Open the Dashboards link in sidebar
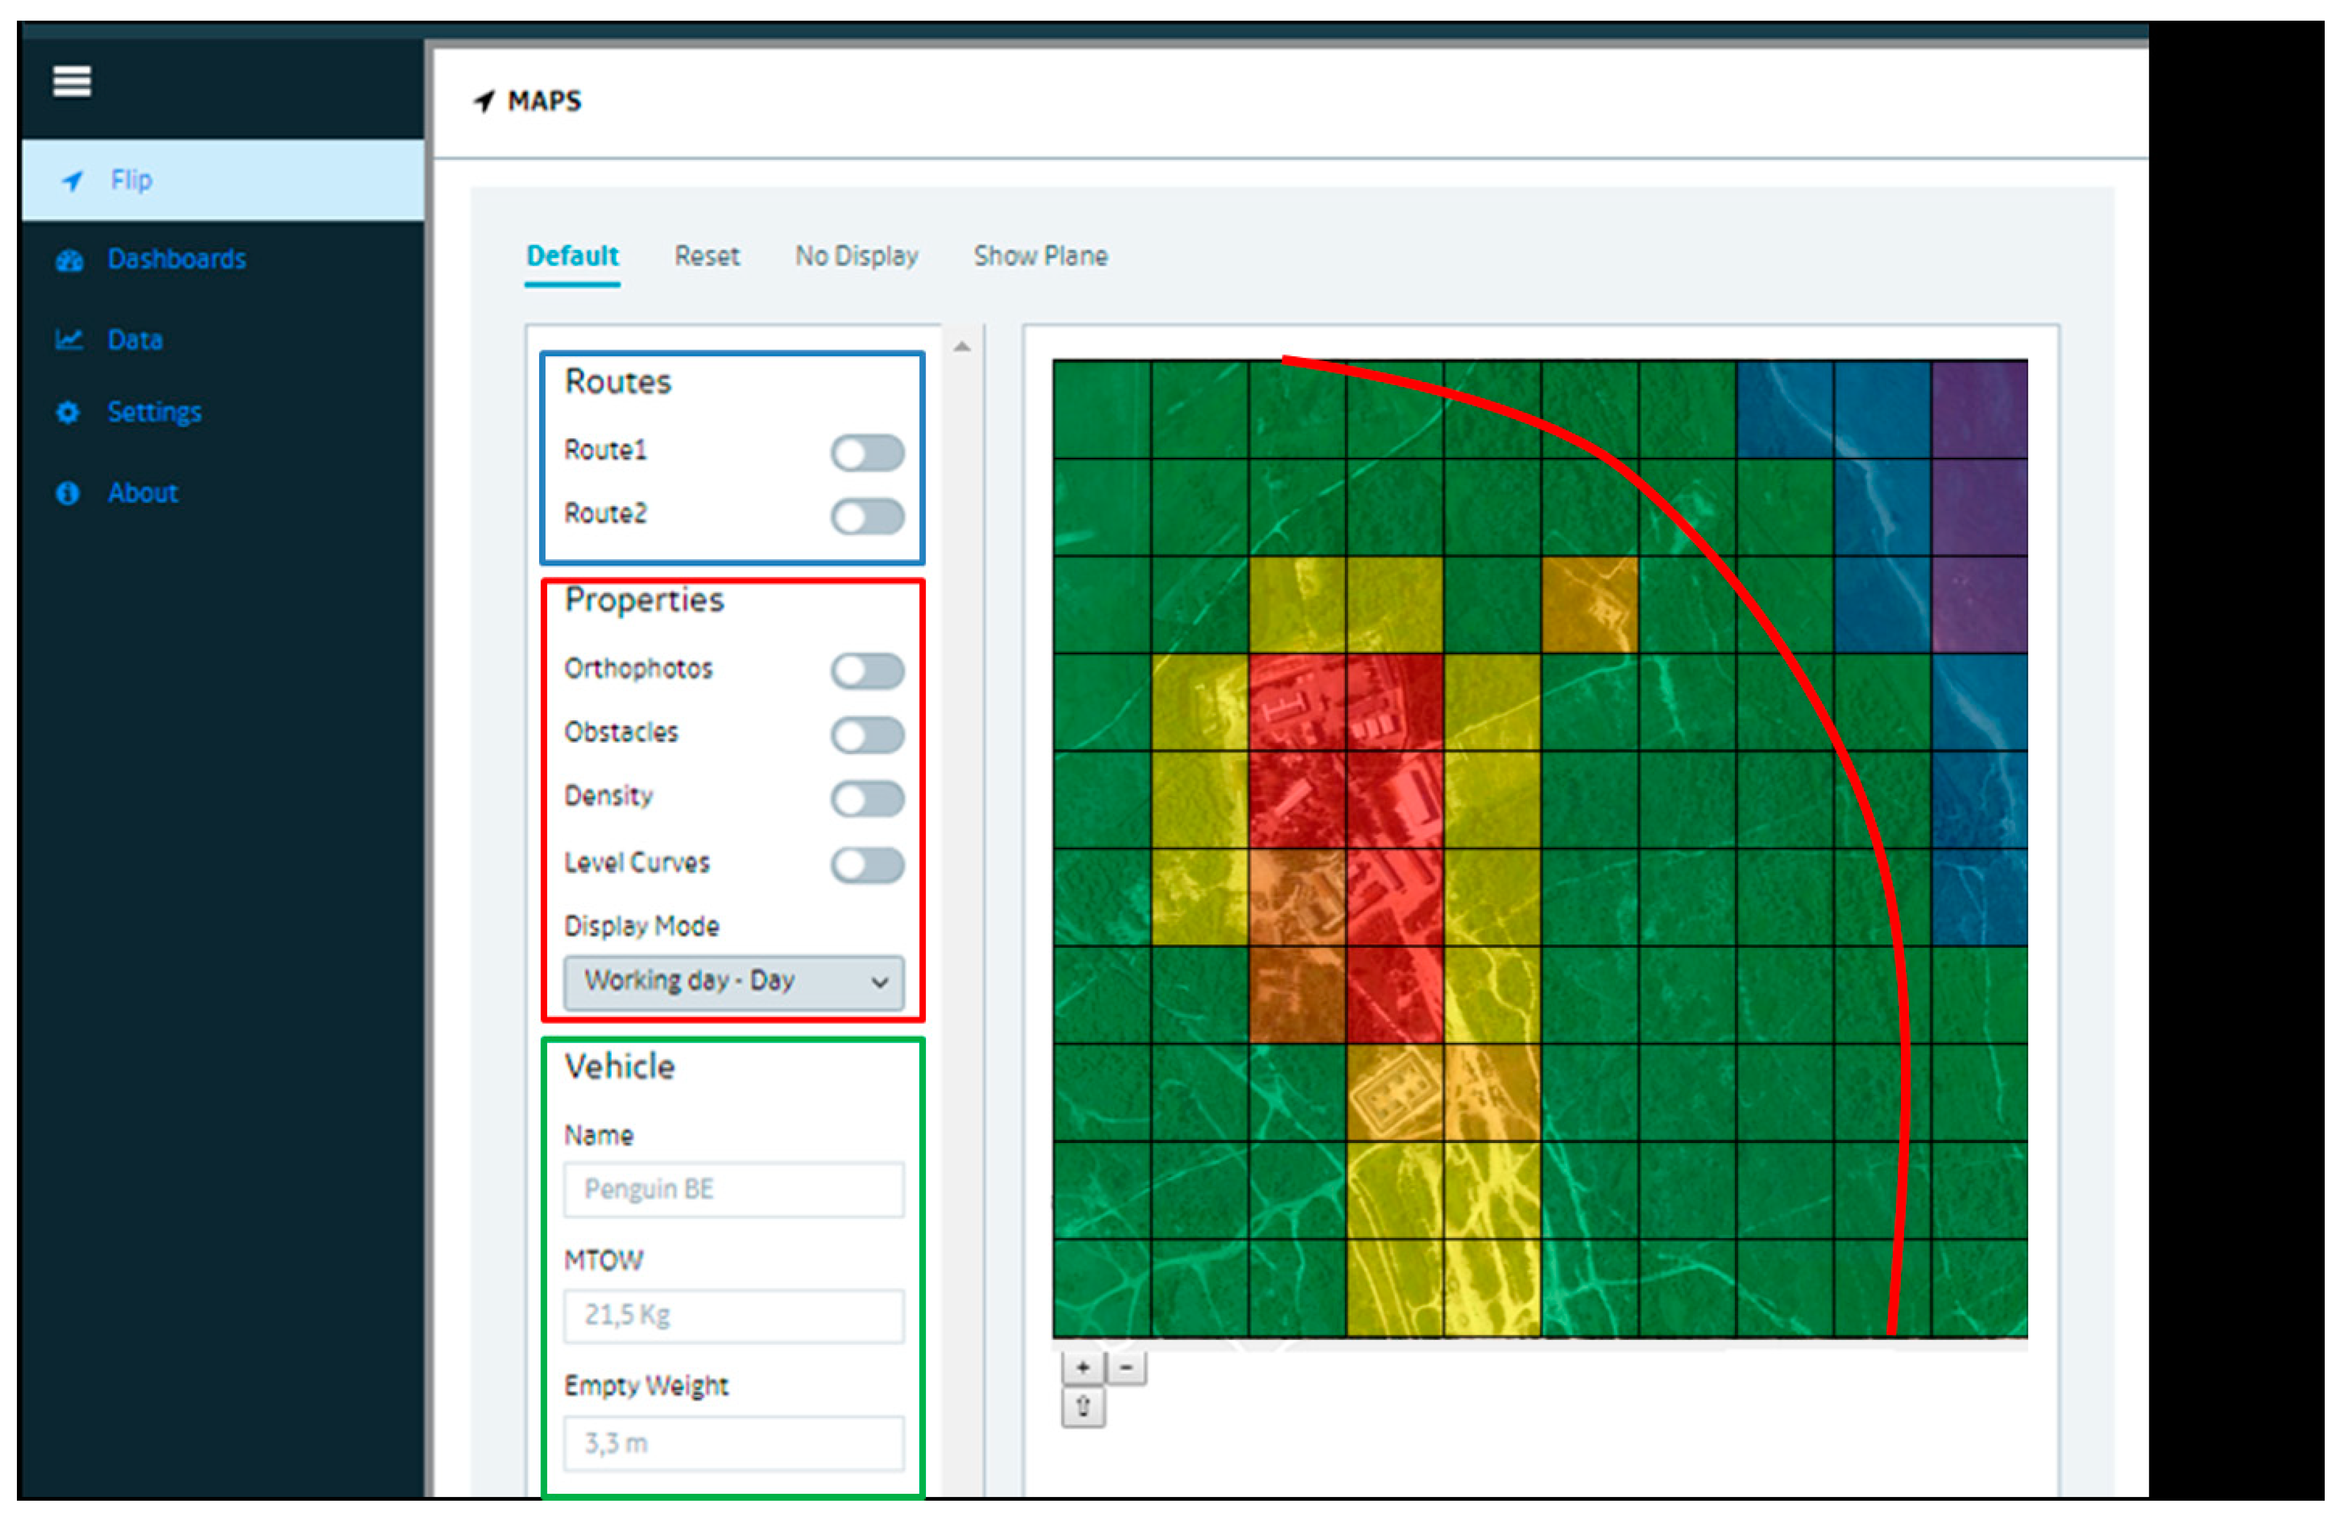Viewport: 2341px width, 1522px height. [x=176, y=260]
